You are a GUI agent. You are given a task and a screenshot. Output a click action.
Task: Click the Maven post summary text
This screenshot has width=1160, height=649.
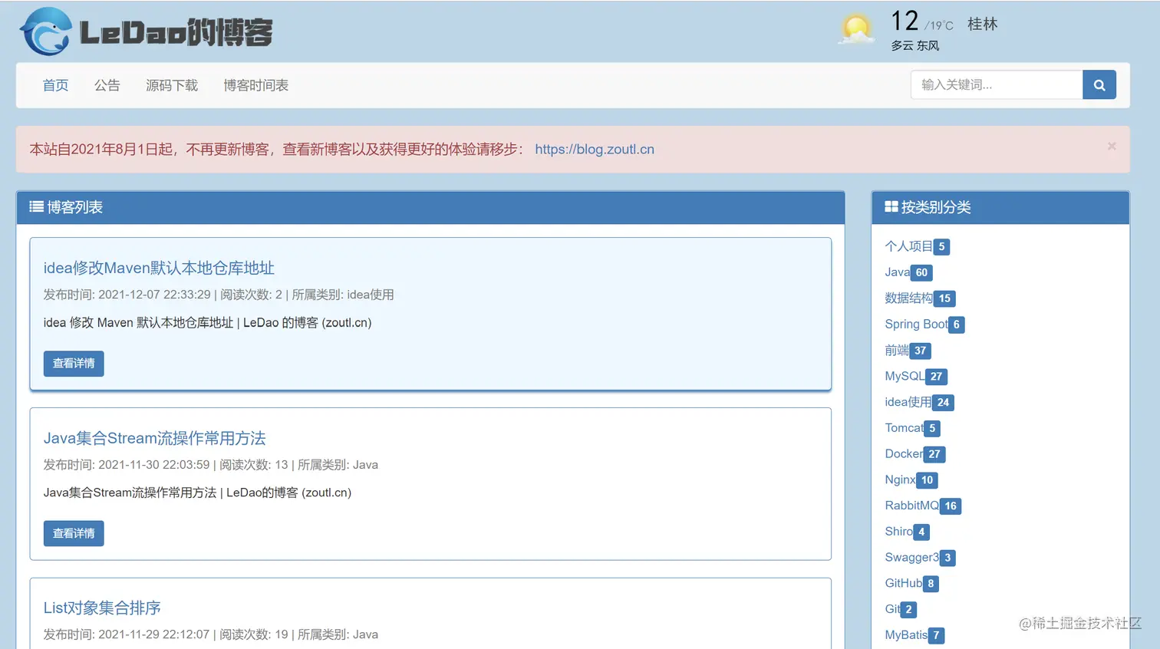207,323
